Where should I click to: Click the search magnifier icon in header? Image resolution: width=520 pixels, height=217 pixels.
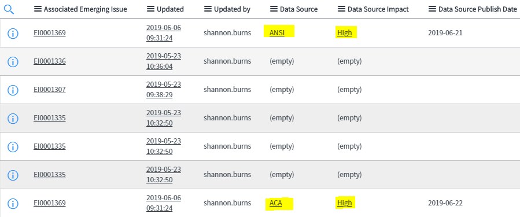point(9,9)
